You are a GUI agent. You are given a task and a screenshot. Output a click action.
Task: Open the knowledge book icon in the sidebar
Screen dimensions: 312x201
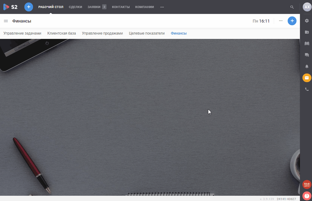[x=307, y=44]
